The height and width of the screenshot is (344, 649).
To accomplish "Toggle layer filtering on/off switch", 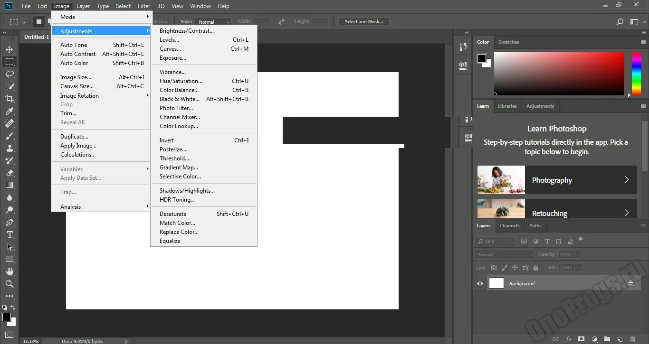I will click(x=580, y=240).
